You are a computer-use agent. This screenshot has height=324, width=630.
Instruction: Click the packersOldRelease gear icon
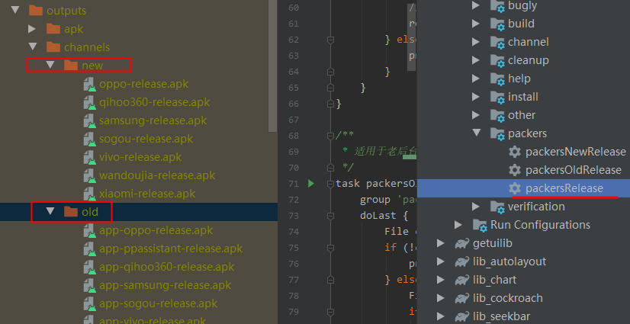coord(515,170)
